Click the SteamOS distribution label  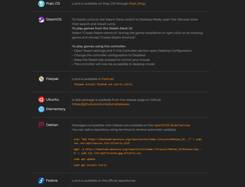click(54, 19)
